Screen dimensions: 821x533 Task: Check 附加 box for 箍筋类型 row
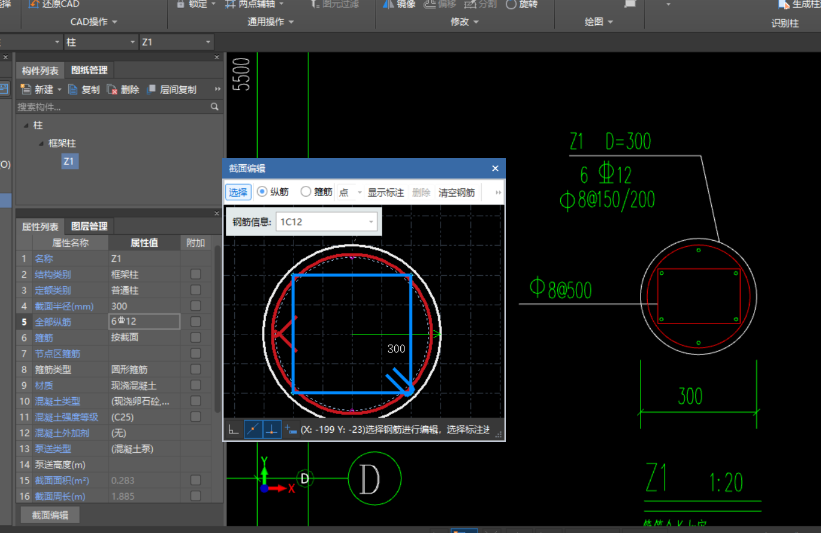[196, 369]
